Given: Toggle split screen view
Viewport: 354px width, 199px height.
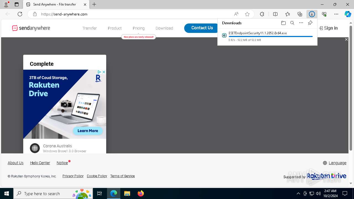Looking at the screenshot, I should 275,14.
